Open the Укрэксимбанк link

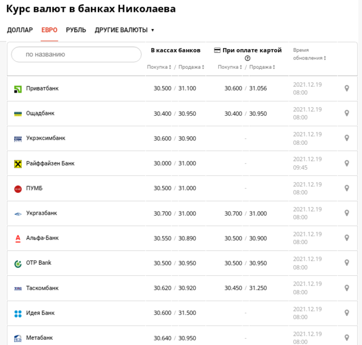[x=46, y=139]
